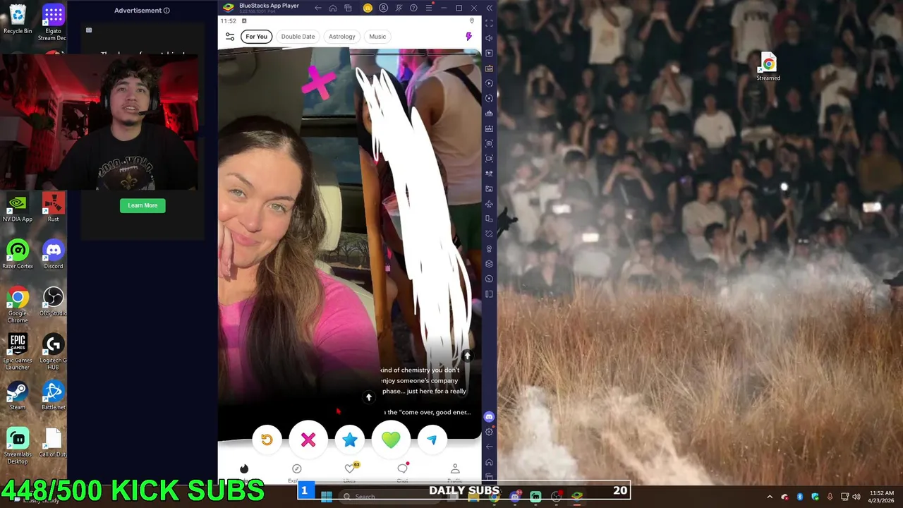Open the Rust game desktop shortcut
This screenshot has height=508, width=903.
53,209
